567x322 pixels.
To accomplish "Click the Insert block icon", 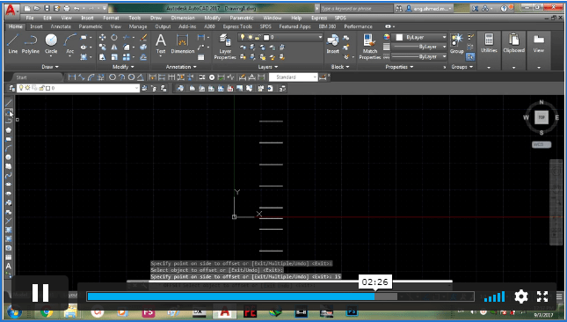I will [332, 43].
